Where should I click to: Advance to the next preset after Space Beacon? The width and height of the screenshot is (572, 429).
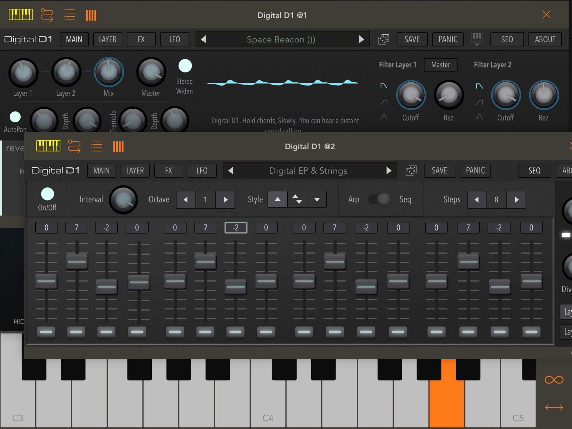point(362,39)
